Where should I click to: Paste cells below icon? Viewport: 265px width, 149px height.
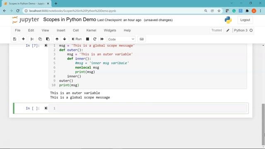coord(48,39)
